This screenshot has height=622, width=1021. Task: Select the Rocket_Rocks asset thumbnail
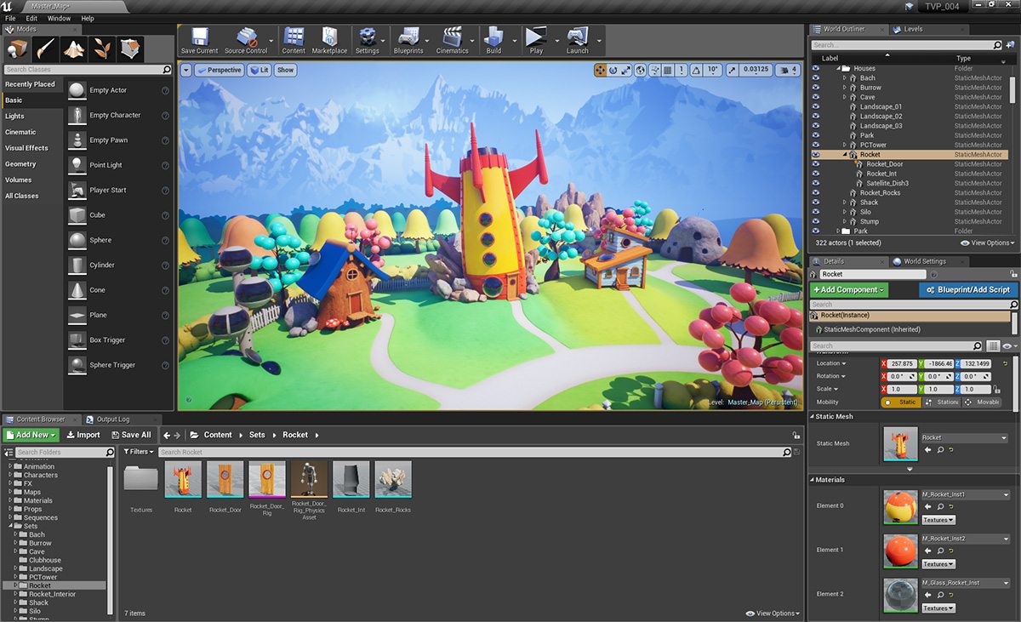click(x=392, y=480)
